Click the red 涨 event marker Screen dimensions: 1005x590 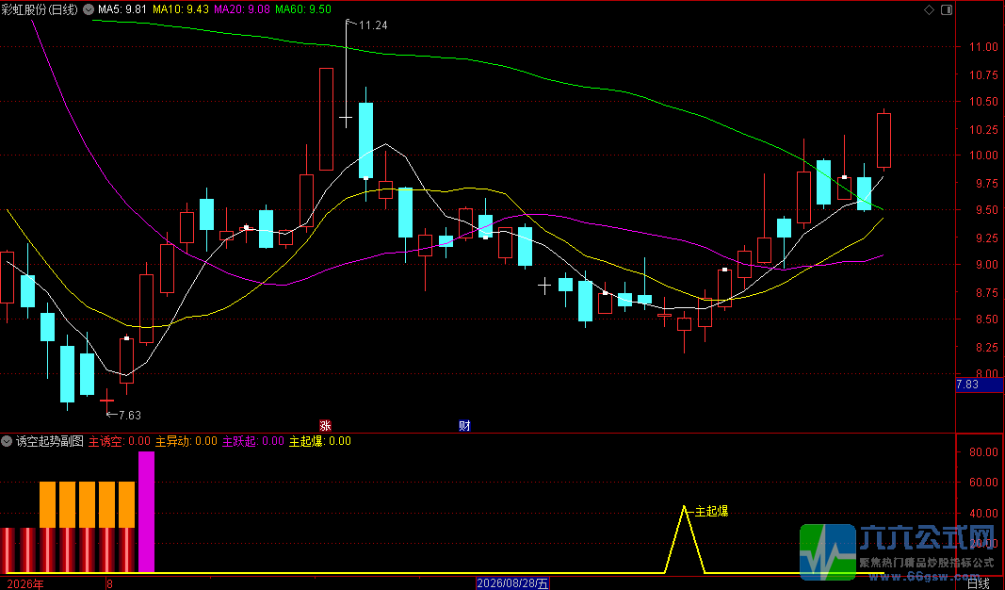coord(326,425)
